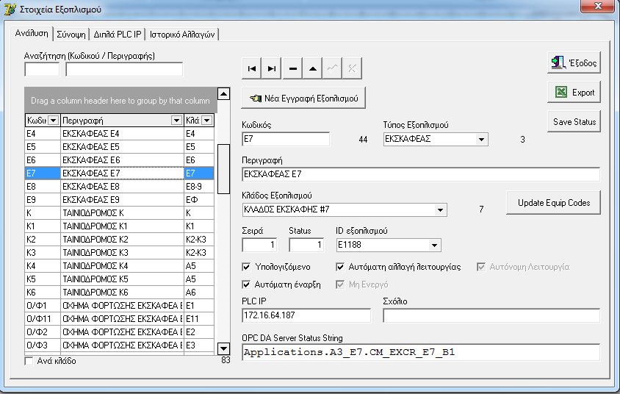
Task: Click the Status input field
Action: coord(306,245)
